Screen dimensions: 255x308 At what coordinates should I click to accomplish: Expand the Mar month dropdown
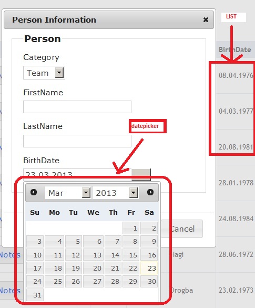coord(68,193)
